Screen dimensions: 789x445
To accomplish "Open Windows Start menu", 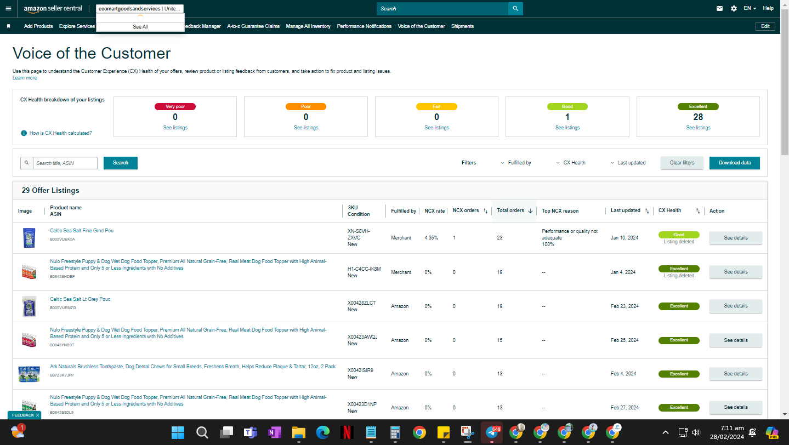I will pos(178,432).
